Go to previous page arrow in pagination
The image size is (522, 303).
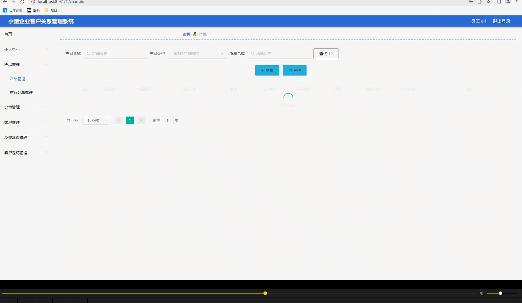point(119,121)
